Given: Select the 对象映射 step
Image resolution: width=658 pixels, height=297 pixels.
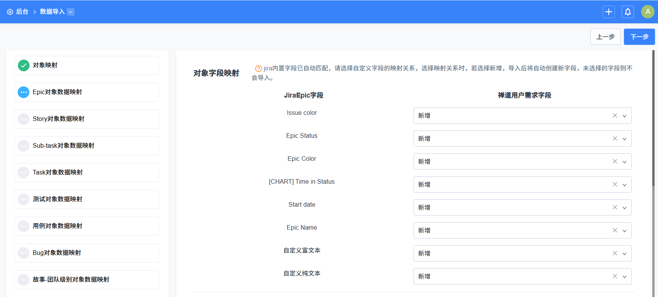Looking at the screenshot, I should [86, 65].
